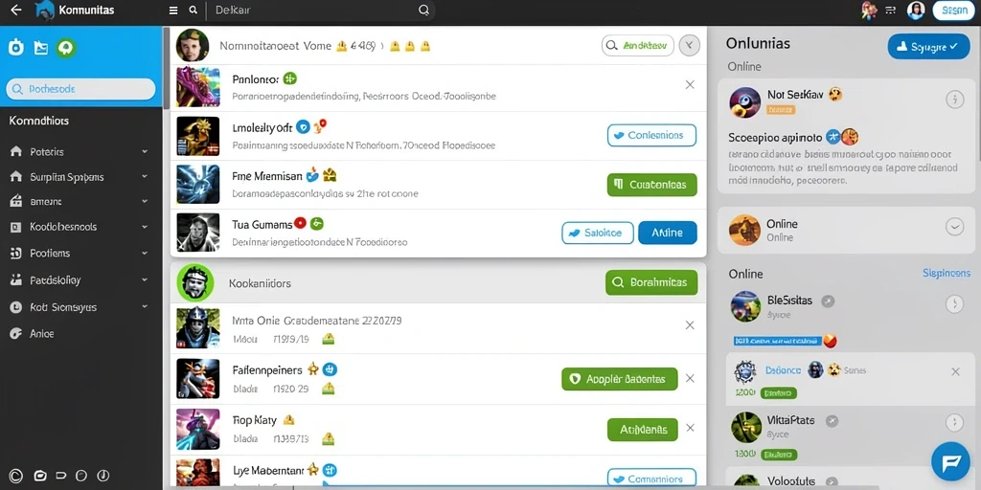Click the Anice sidebar icon
The height and width of the screenshot is (490, 981).
pos(16,334)
